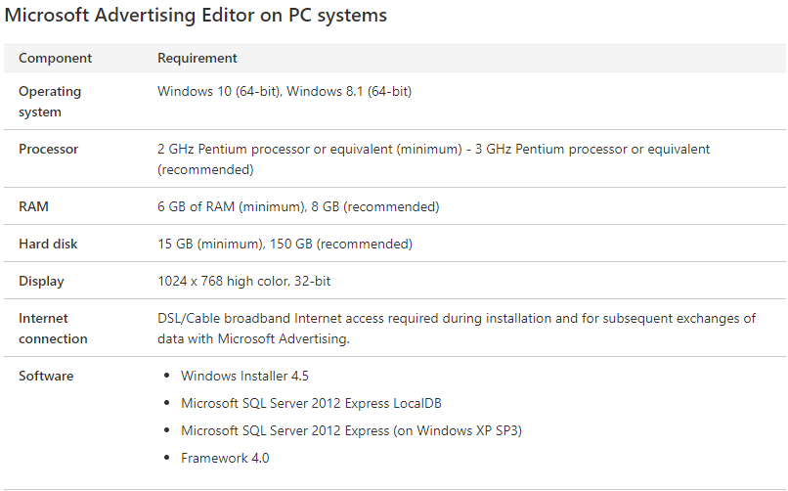Select the Display row label
This screenshot has width=788, height=491.
41,281
